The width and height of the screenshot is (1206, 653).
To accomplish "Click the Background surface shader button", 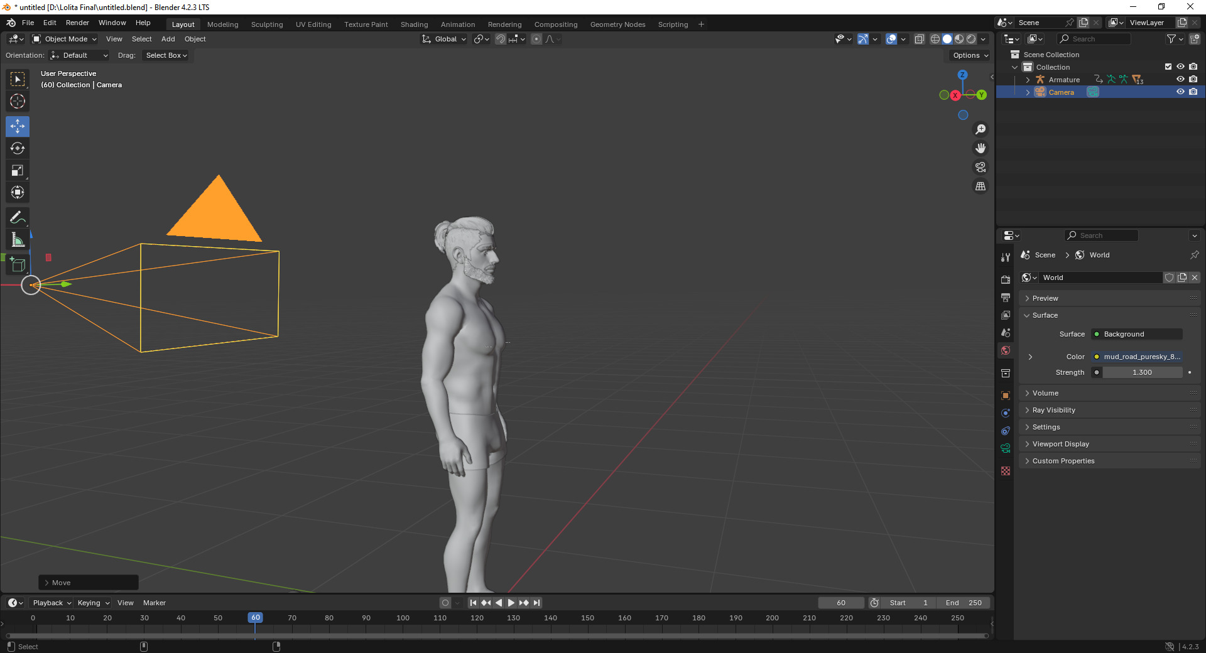I will tap(1137, 334).
